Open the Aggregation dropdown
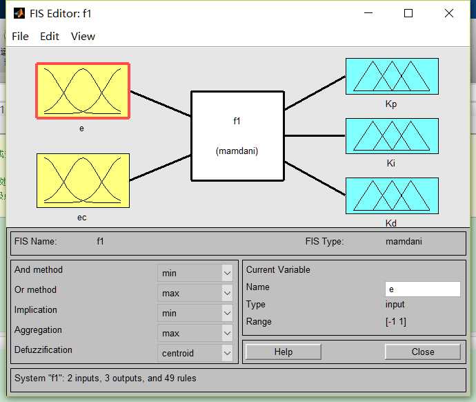 pos(195,334)
